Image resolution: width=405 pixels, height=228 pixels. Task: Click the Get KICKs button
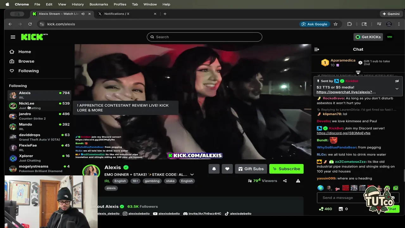(368, 37)
